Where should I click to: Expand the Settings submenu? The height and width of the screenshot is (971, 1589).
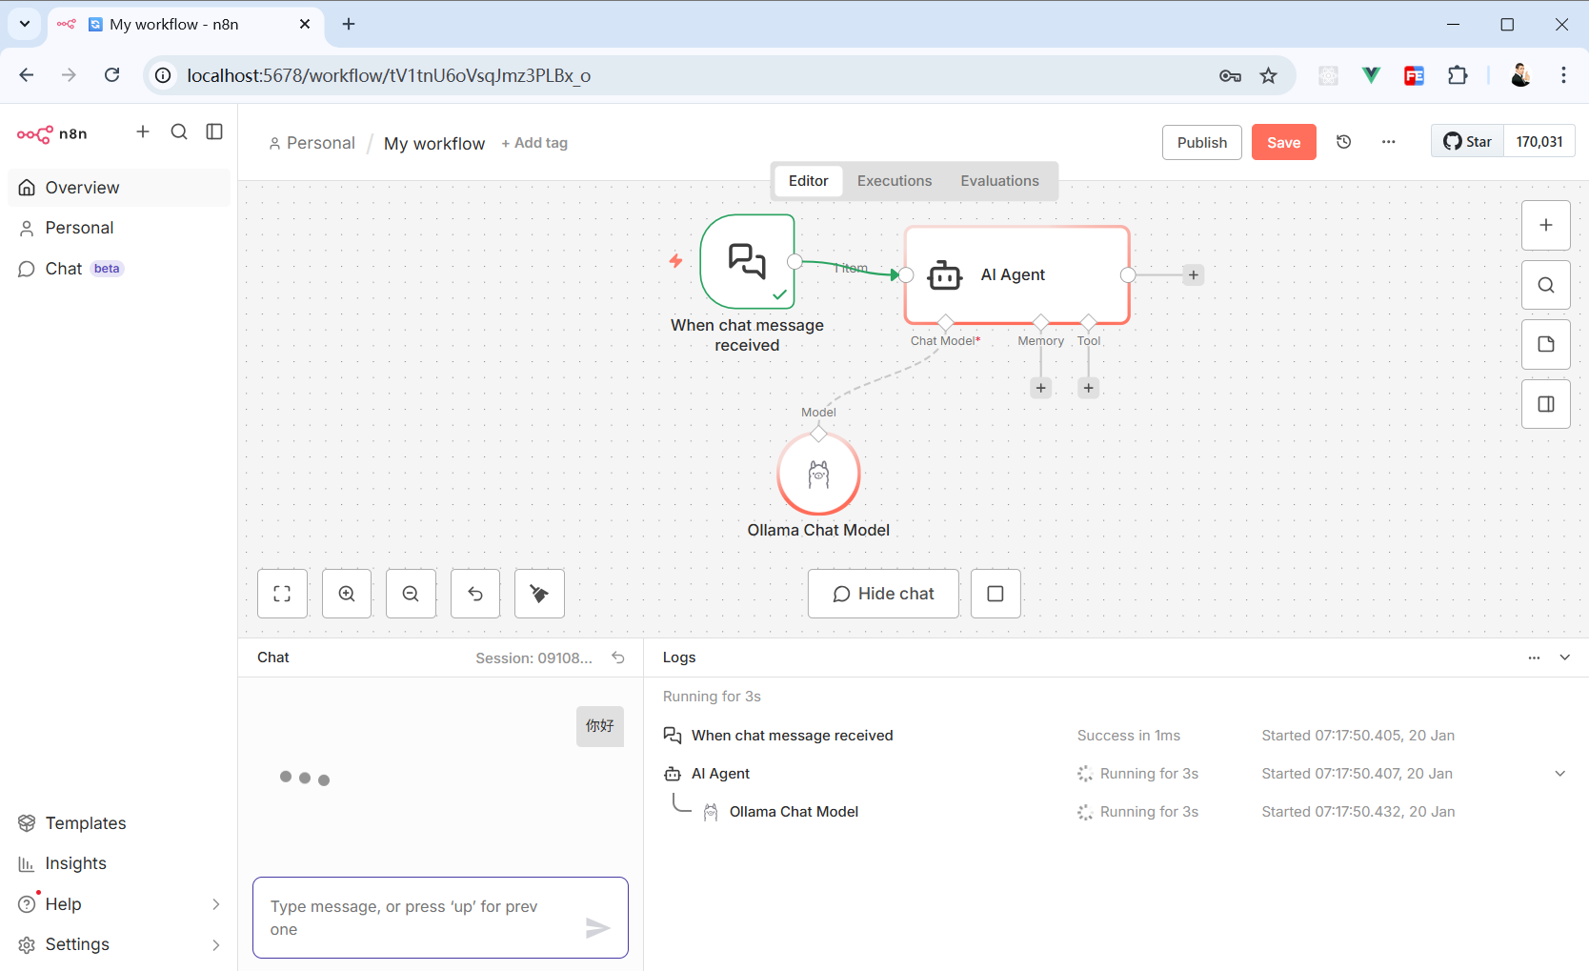215,944
